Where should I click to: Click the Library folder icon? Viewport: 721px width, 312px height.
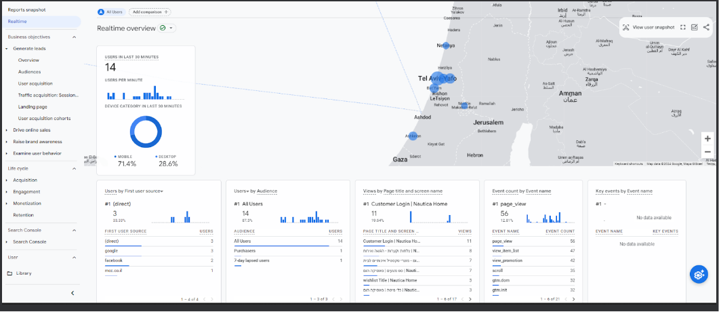10,273
